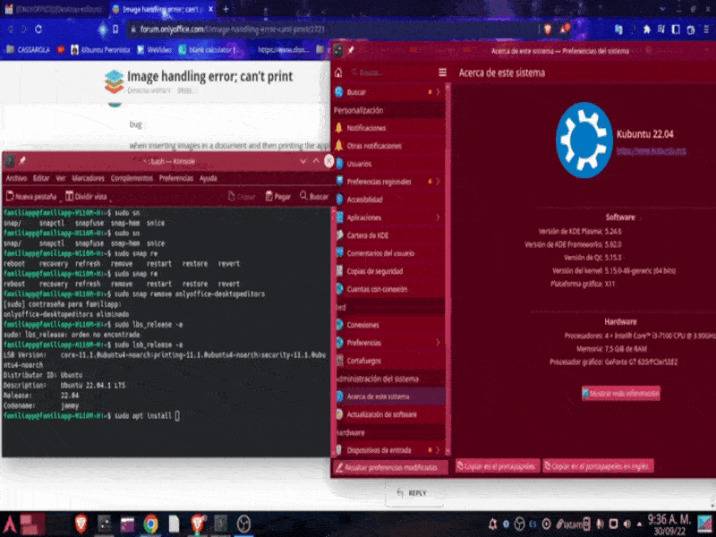Expand the Buscar category chevron in sidebar
The width and height of the screenshot is (716, 537).
[x=438, y=92]
